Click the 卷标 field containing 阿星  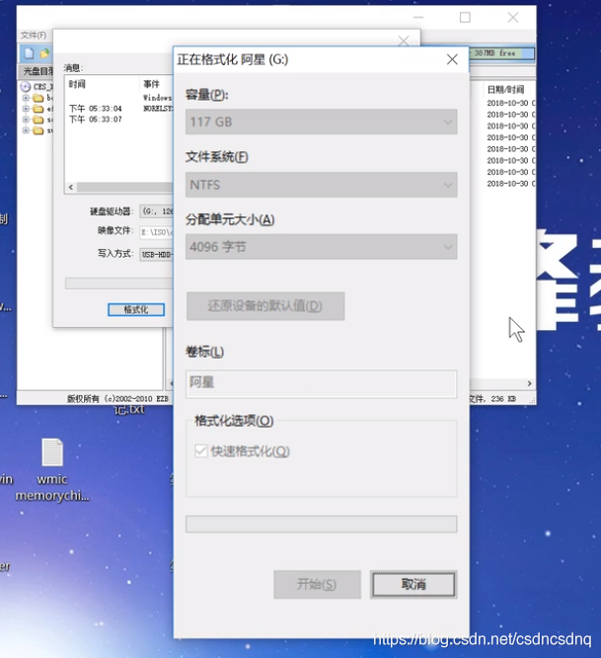pyautogui.click(x=322, y=383)
